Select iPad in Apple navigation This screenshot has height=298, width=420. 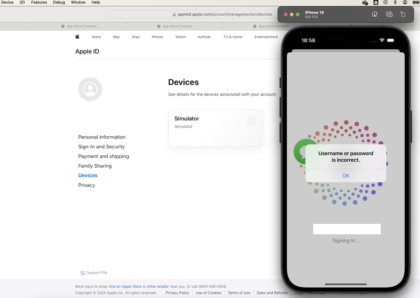click(136, 37)
